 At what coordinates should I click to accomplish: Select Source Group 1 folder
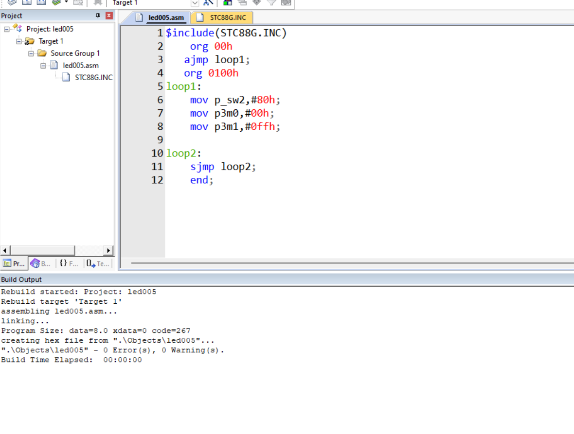coord(75,53)
